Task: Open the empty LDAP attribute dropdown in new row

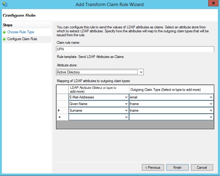Action: pyautogui.click(x=126, y=117)
